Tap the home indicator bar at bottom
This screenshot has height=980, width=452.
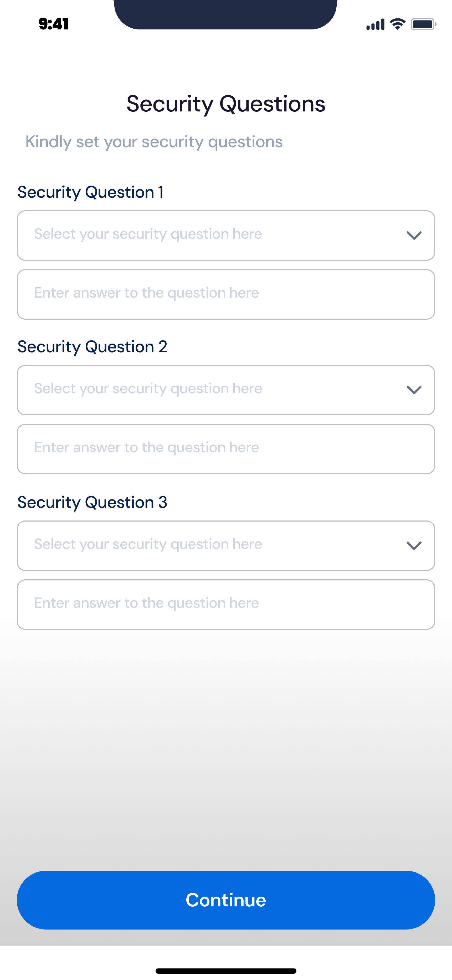[x=226, y=971]
